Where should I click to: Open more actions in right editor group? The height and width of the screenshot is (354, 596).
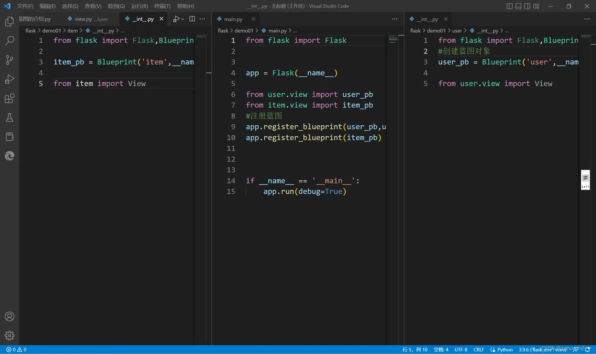pyautogui.click(x=587, y=19)
